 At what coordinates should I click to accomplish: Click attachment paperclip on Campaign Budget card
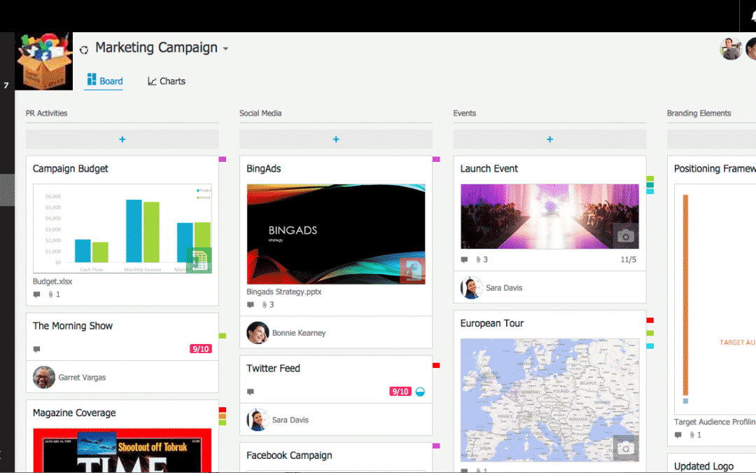[50, 294]
